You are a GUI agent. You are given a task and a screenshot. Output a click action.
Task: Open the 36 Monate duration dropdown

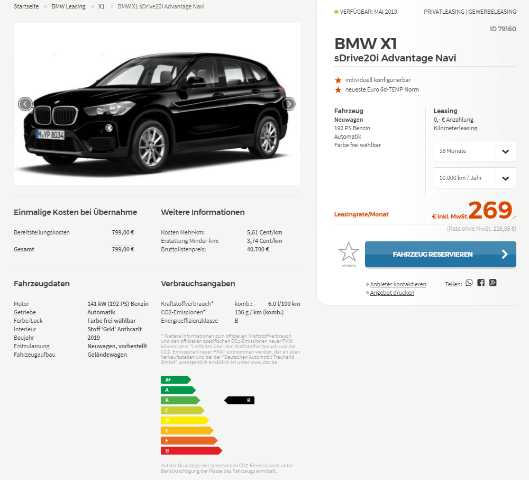[475, 151]
